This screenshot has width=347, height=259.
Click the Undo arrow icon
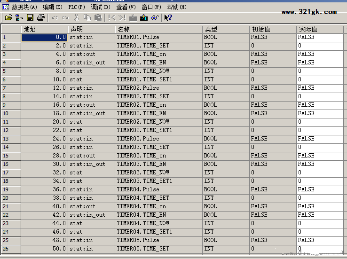tap(55, 17)
